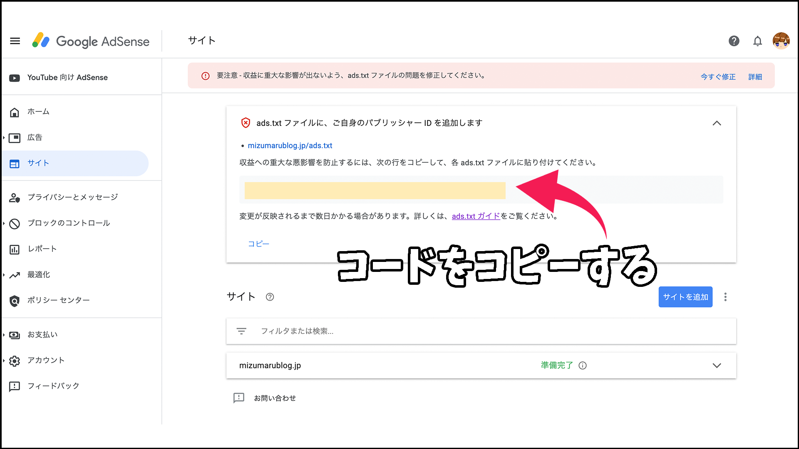
Task: Click 詳細 link in warning banner
Action: click(x=755, y=76)
